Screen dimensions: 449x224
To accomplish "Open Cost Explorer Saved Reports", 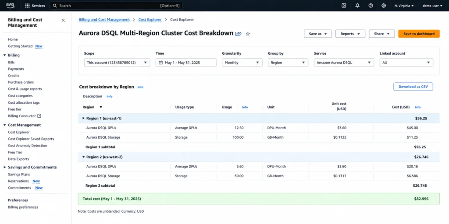I will [31, 139].
